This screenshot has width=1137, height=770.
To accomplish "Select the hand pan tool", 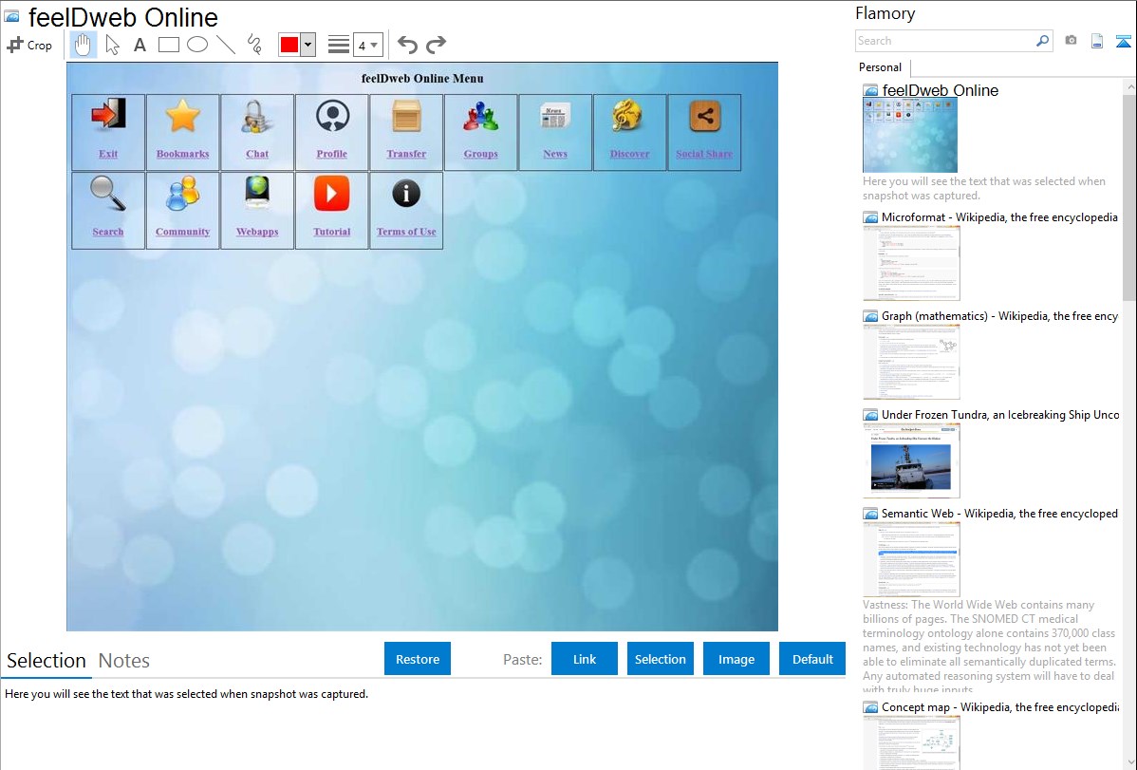I will [x=83, y=45].
